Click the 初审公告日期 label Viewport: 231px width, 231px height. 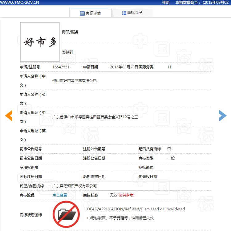click(x=31, y=158)
